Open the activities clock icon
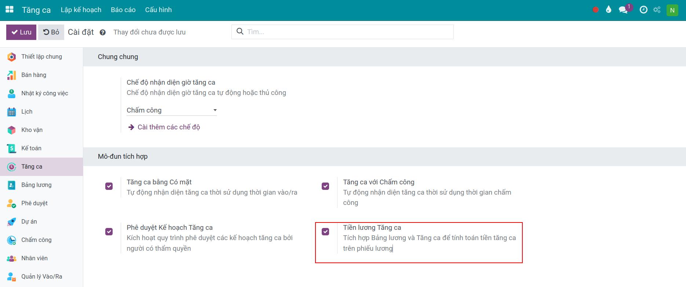Viewport: 686px width, 287px height. (643, 10)
